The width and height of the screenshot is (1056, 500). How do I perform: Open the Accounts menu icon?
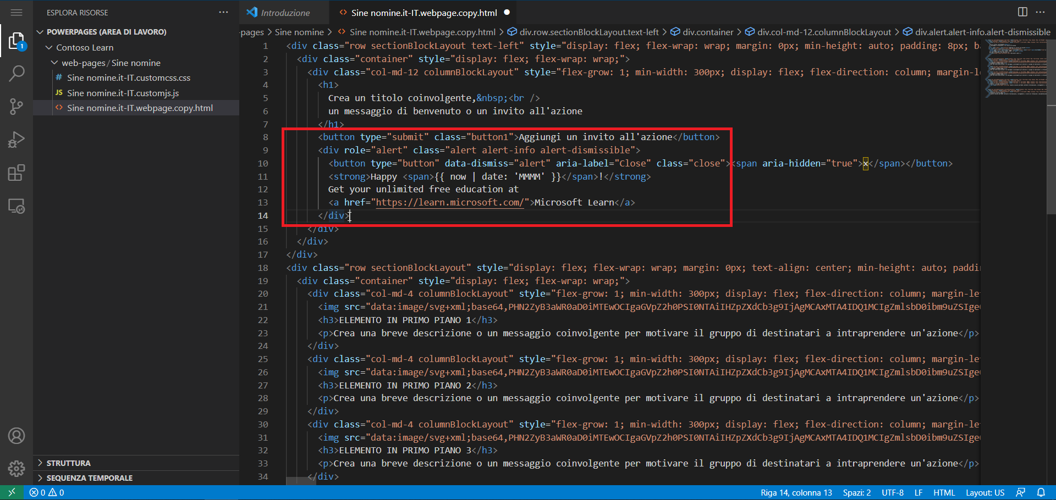tap(16, 436)
